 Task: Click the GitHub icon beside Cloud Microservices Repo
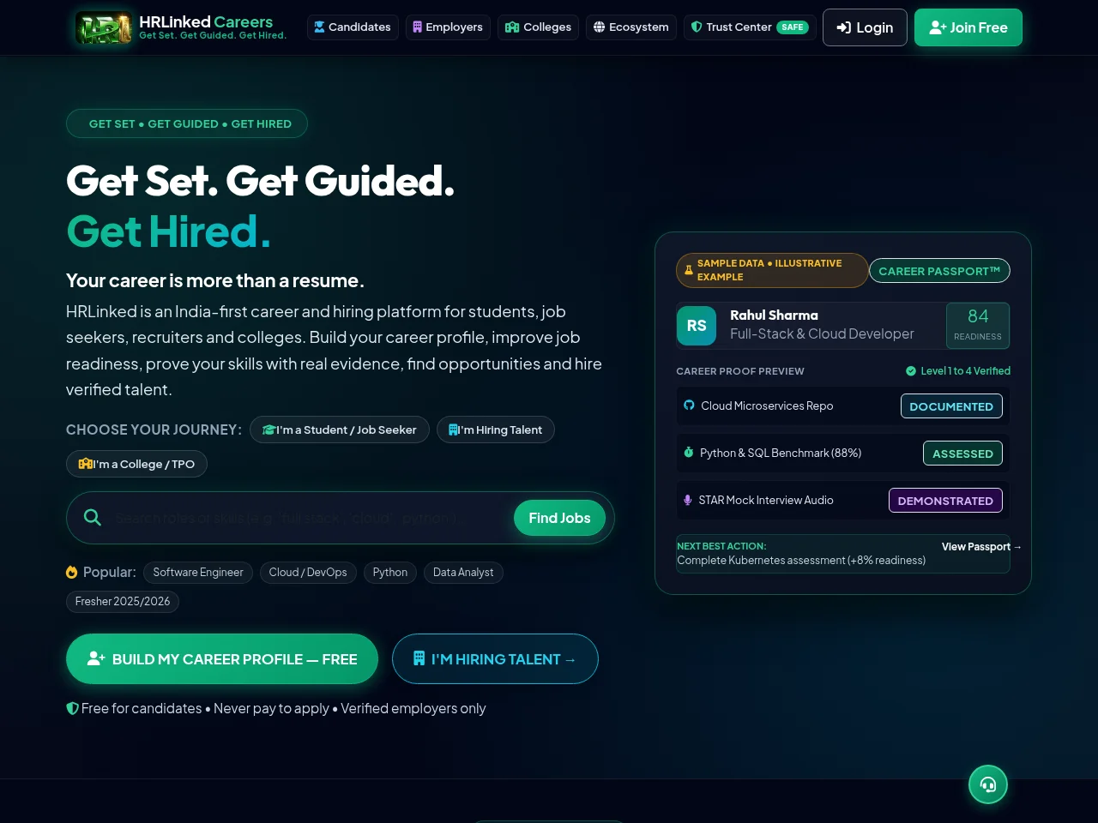[689, 405]
